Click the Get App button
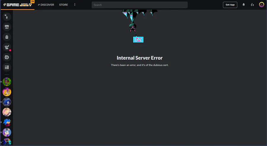267x146 pixels. click(230, 5)
